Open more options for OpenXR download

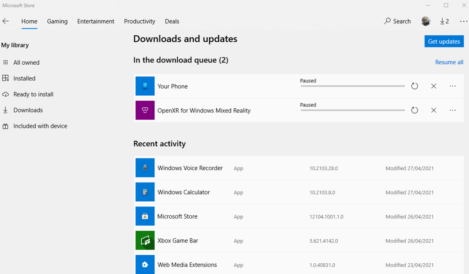point(453,110)
